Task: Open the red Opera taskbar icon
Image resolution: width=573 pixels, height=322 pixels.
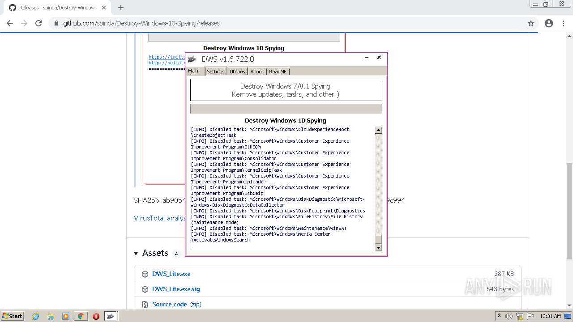Action: [x=96, y=316]
